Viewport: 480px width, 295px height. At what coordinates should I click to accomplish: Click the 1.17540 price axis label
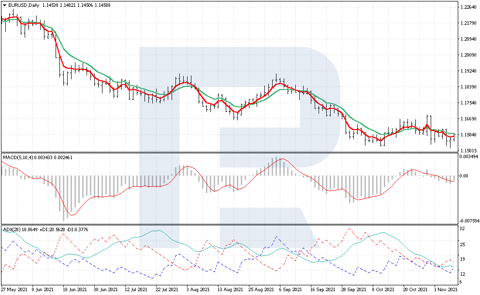pyautogui.click(x=467, y=103)
